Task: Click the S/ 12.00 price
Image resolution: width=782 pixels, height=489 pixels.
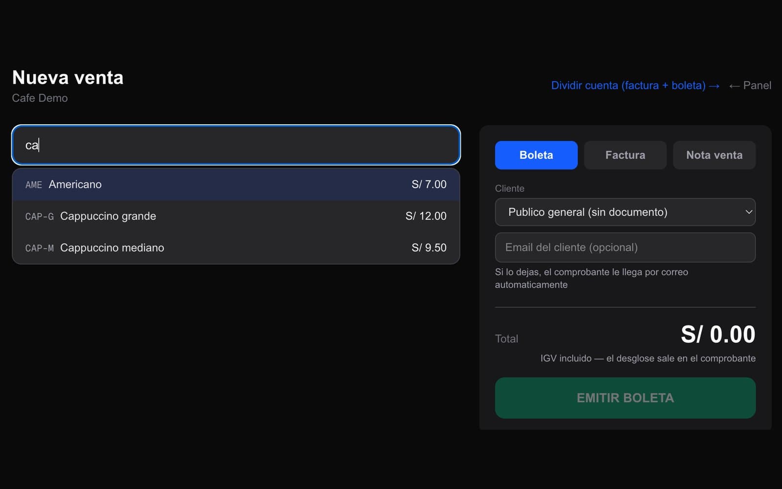Action: (426, 216)
